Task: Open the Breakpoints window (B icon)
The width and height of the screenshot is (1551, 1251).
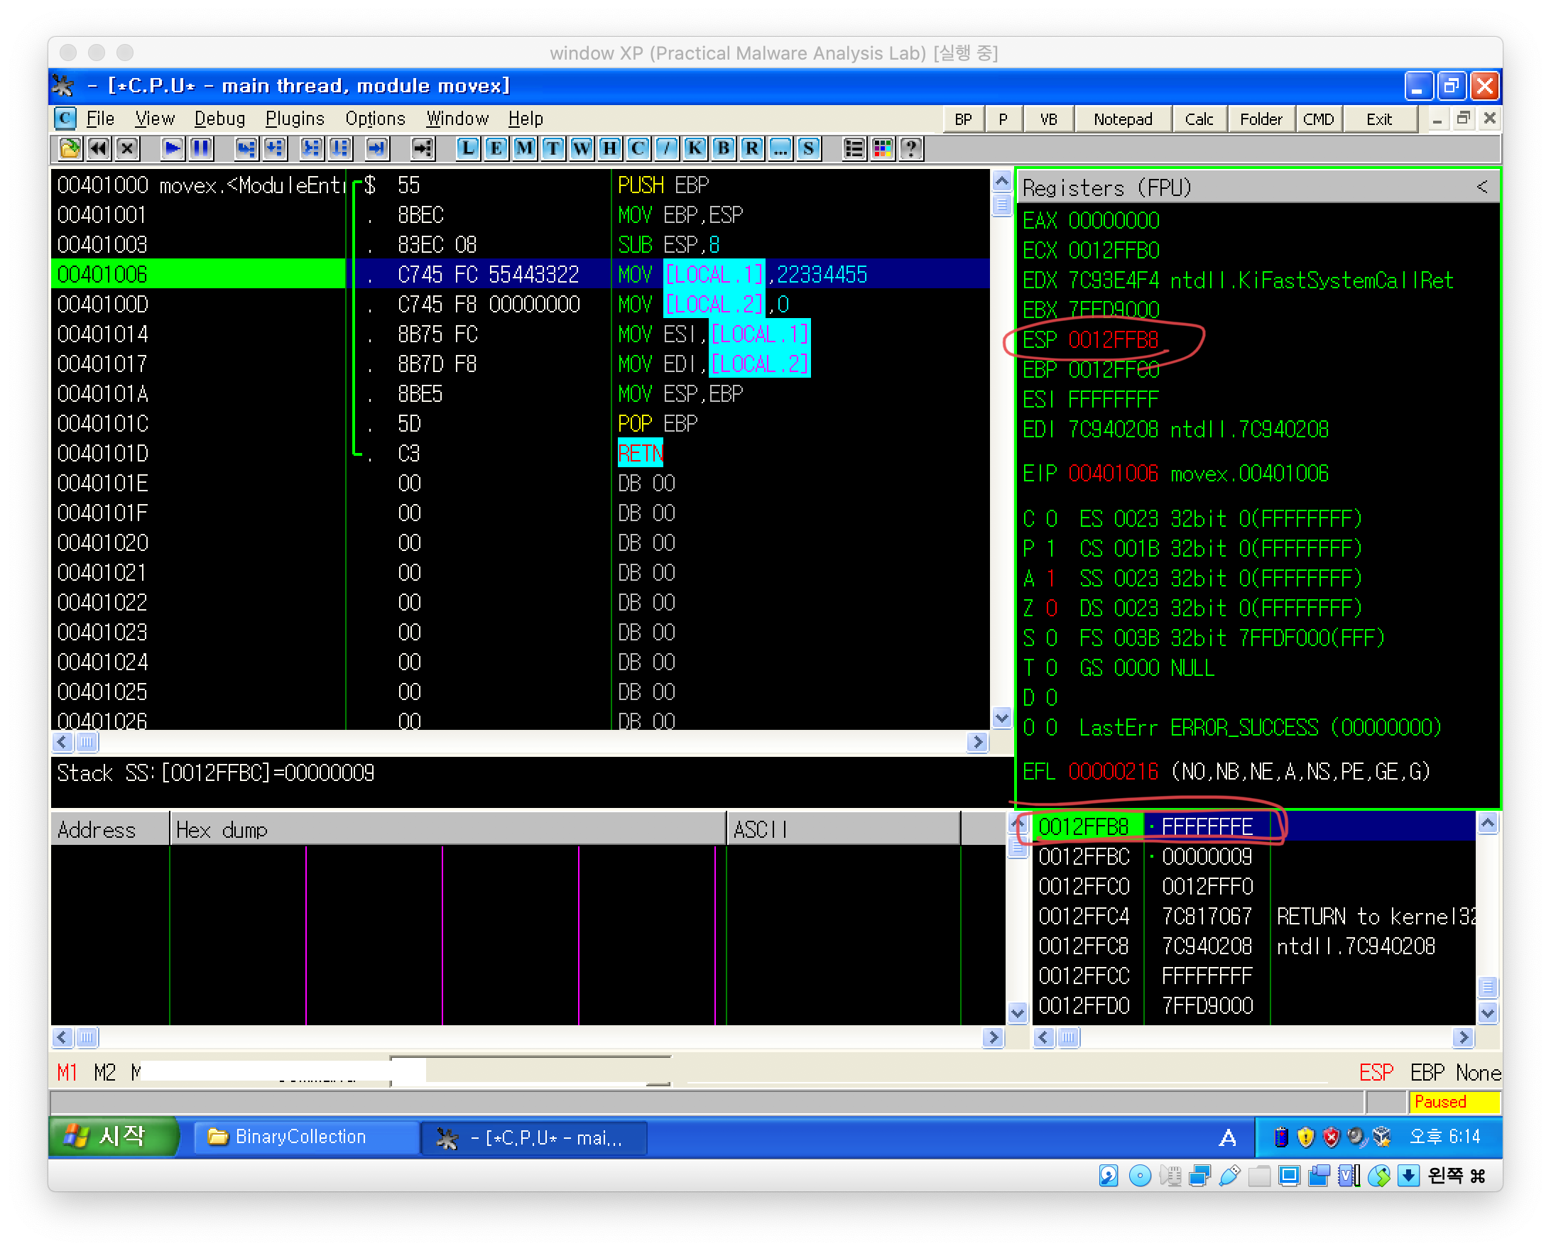Action: click(x=723, y=149)
